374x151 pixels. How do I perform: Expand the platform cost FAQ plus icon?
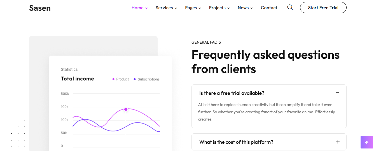coord(338,142)
